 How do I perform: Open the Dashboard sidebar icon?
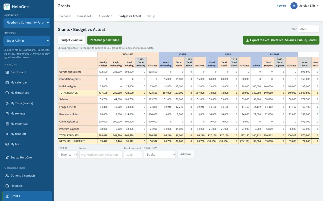pos(7,72)
